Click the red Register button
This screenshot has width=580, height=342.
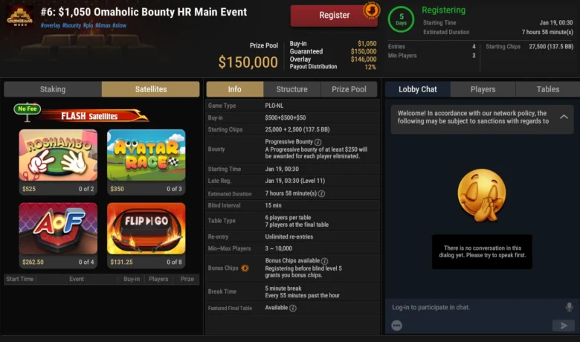[334, 16]
